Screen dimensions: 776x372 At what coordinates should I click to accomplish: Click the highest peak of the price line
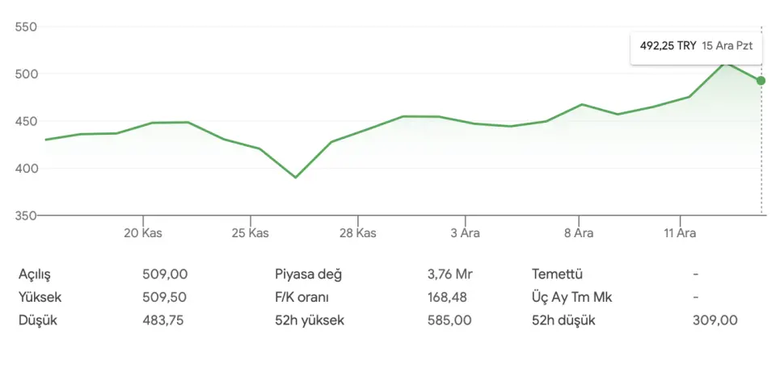tap(727, 62)
